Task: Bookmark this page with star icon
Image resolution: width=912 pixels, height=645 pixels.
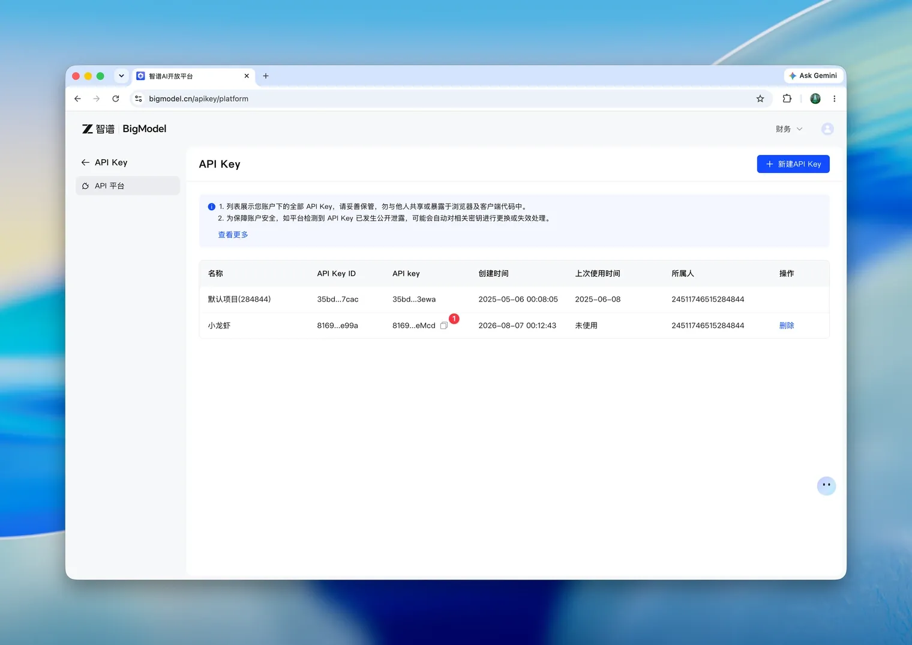Action: tap(760, 98)
